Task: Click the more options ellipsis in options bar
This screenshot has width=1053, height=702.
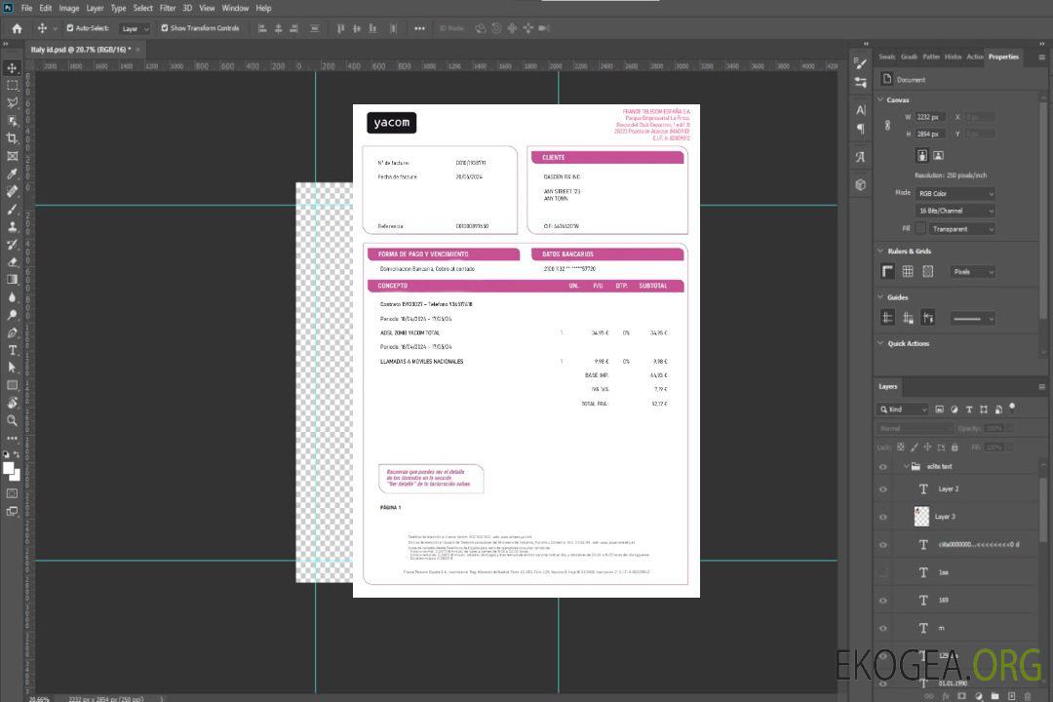Action: [419, 28]
